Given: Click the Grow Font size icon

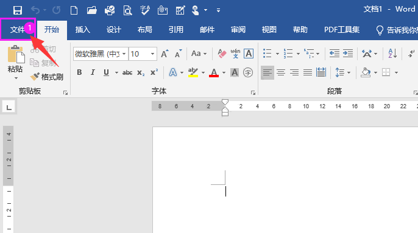Looking at the screenshot, I should point(165,54).
